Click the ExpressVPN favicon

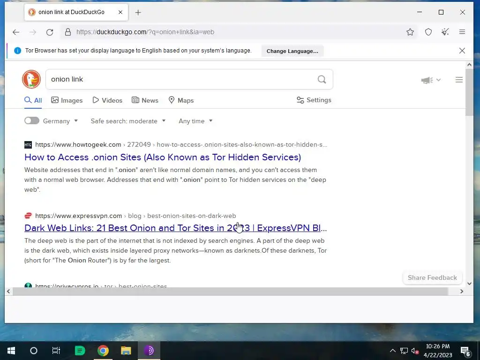[x=28, y=216]
